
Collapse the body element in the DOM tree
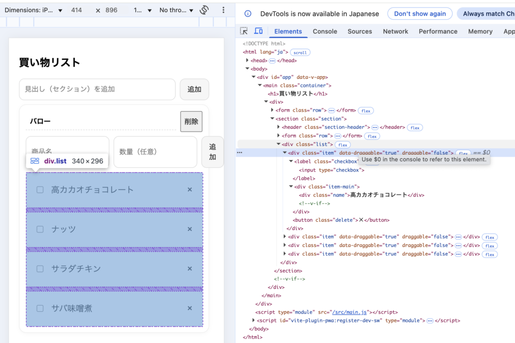[x=247, y=68]
